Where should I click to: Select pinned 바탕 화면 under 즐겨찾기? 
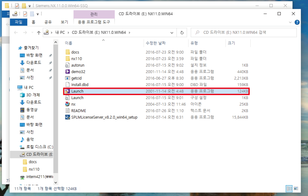click(x=34, y=55)
